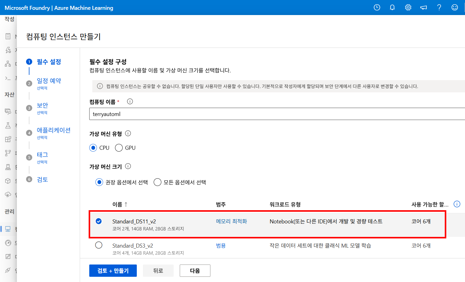The height and width of the screenshot is (282, 465).
Task: Open Prompt flow terminal-prompt sidebar icon
Action: [8, 78]
